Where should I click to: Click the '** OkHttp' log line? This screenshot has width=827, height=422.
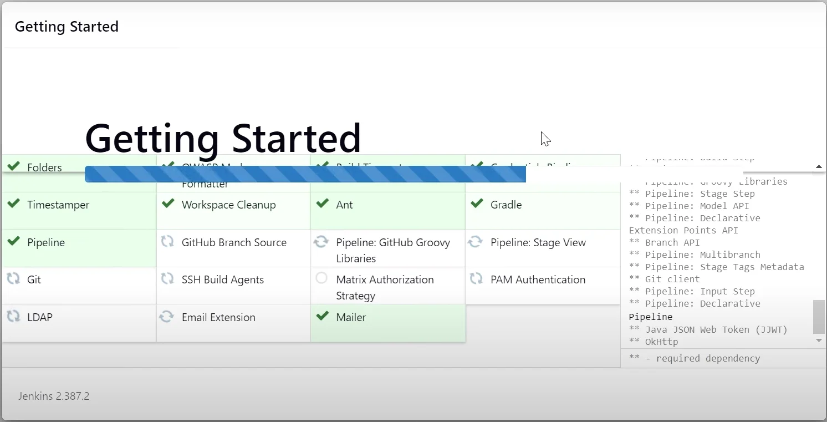(x=654, y=342)
